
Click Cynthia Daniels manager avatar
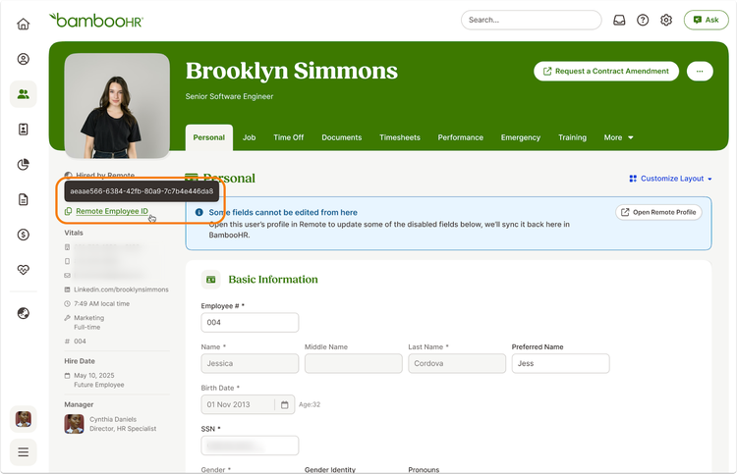(x=74, y=424)
